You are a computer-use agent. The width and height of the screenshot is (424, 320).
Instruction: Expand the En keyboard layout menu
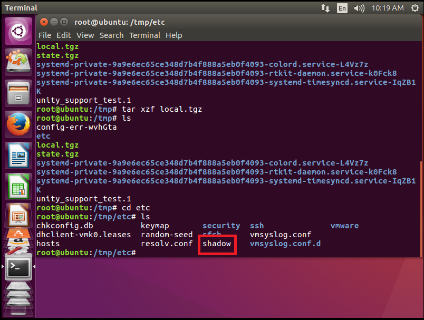342,8
